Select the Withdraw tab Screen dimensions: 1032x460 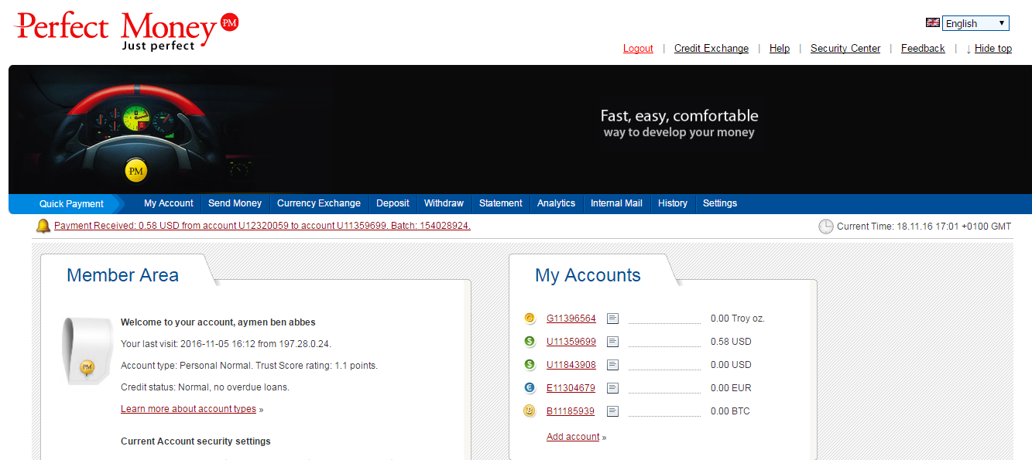pyautogui.click(x=444, y=203)
